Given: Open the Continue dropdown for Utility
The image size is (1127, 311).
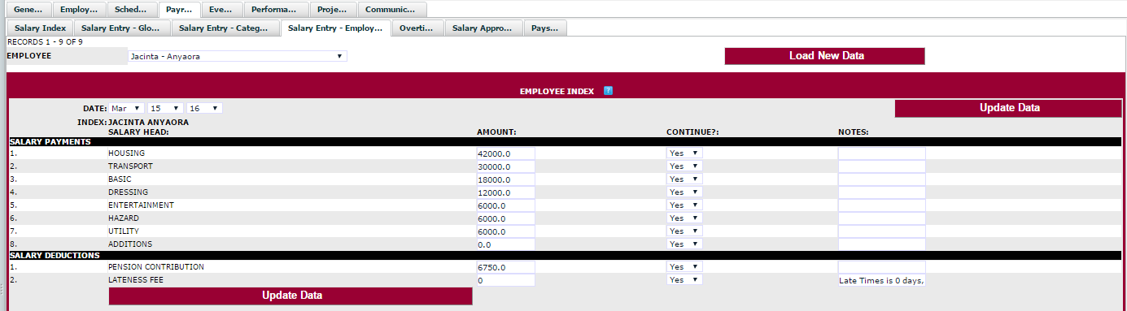Looking at the screenshot, I should click(684, 231).
